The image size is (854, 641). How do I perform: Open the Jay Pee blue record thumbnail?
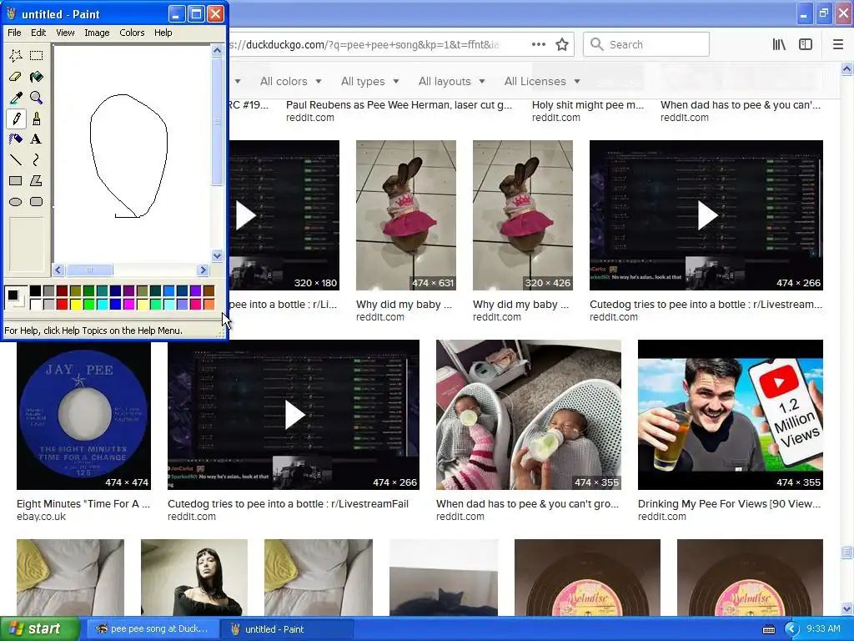click(83, 415)
